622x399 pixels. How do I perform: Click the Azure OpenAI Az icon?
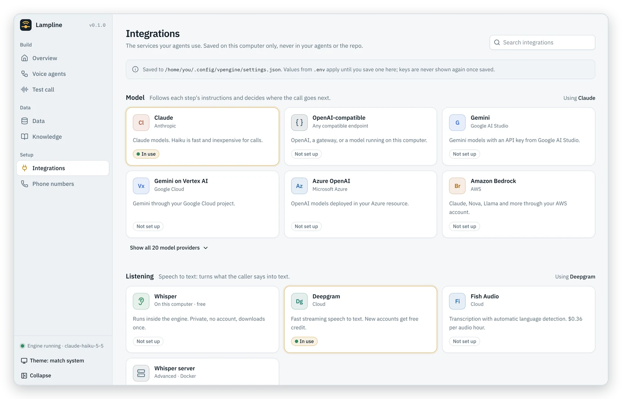coord(299,186)
